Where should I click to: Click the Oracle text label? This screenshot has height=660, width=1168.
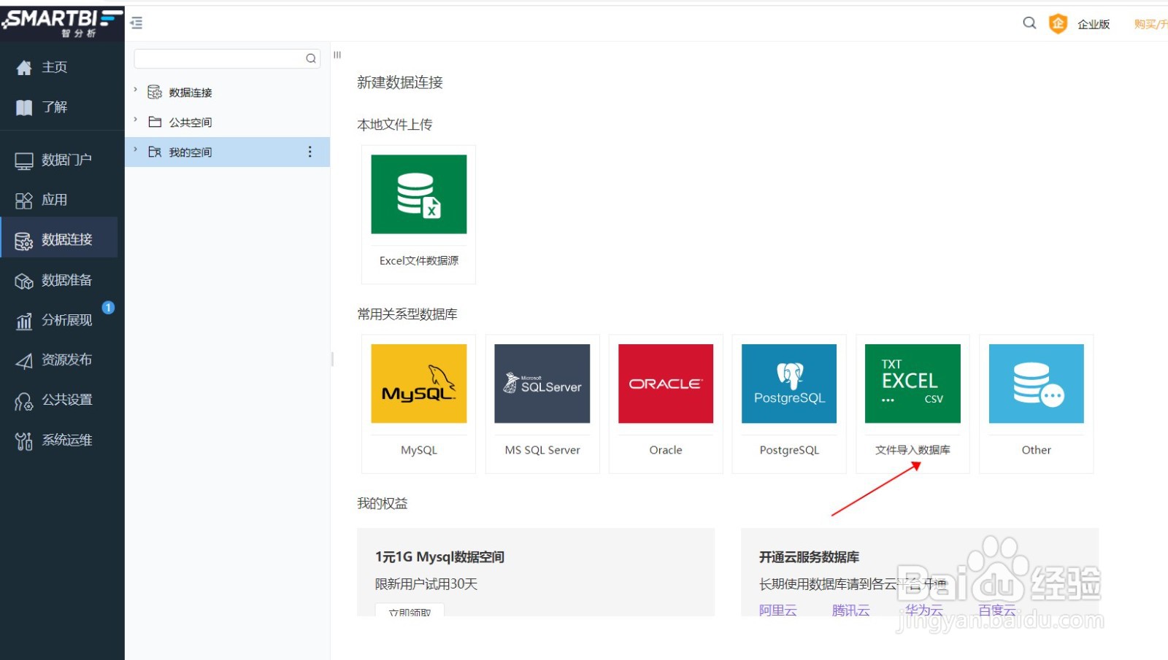tap(666, 450)
